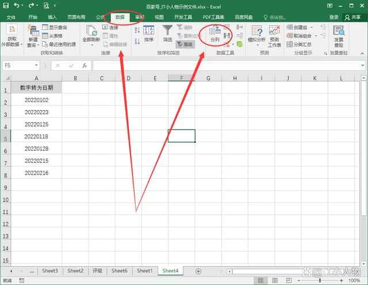Viewport: 368px width, 285px height.
Task: Open Advanced filter with the 高级 button
Action: 185,44
